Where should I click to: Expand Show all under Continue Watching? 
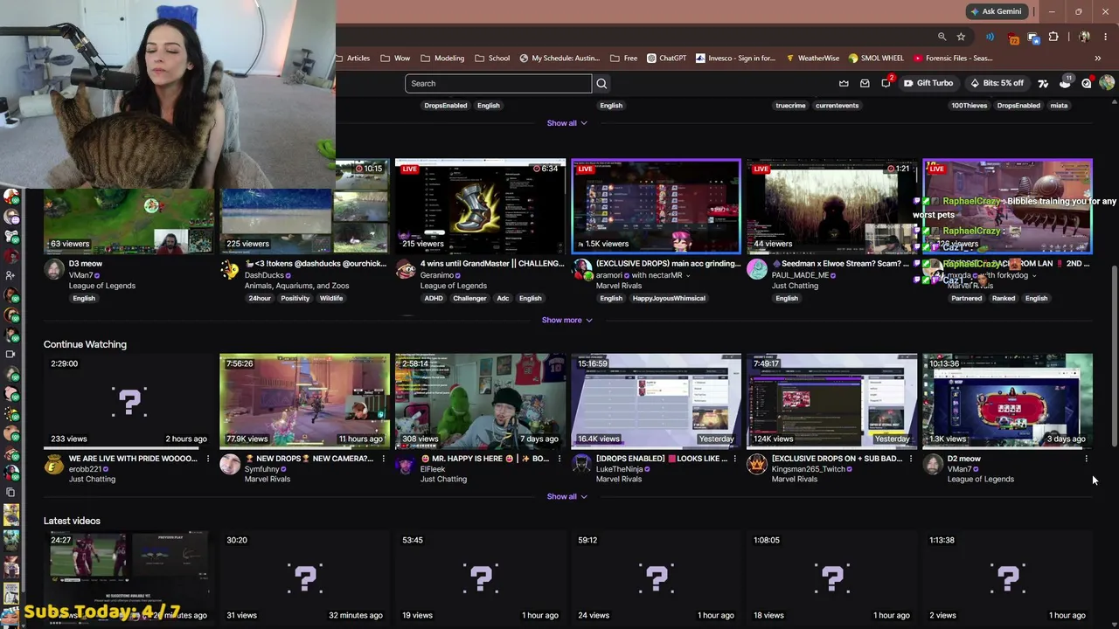567,496
